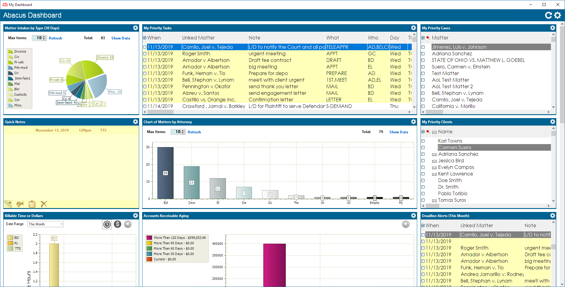This screenshot has width=565, height=287.
Task: Switch billable chart to dollars icon
Action: (x=118, y=224)
